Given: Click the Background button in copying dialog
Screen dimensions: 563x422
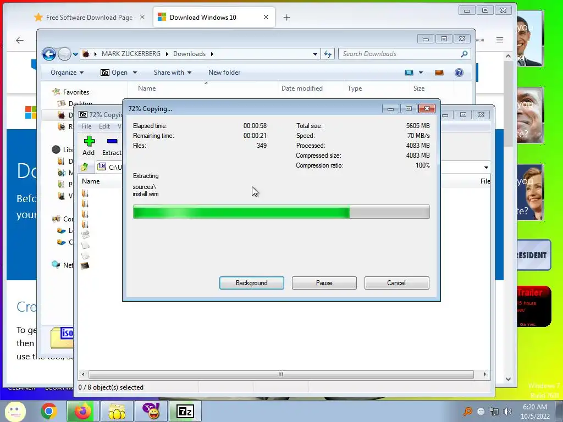Looking at the screenshot, I should (x=251, y=283).
